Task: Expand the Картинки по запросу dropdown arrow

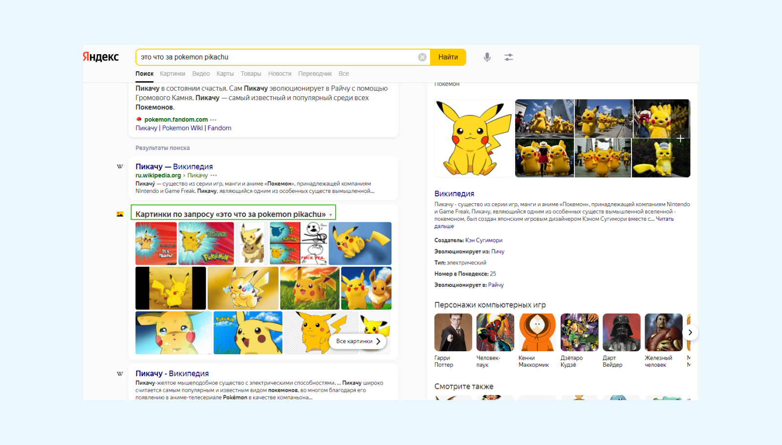Action: coord(331,215)
